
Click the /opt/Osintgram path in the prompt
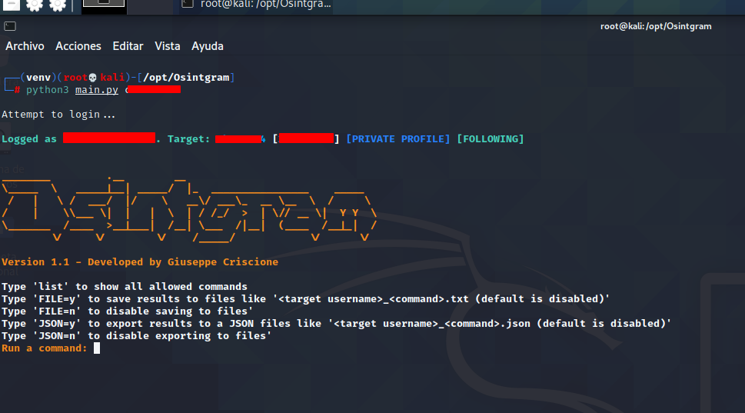(x=186, y=78)
